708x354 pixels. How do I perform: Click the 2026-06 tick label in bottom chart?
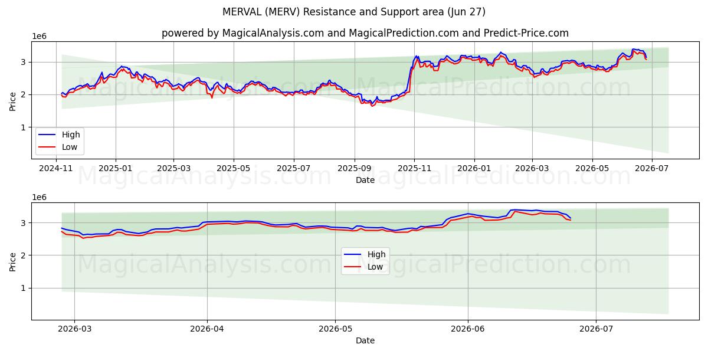(468, 330)
